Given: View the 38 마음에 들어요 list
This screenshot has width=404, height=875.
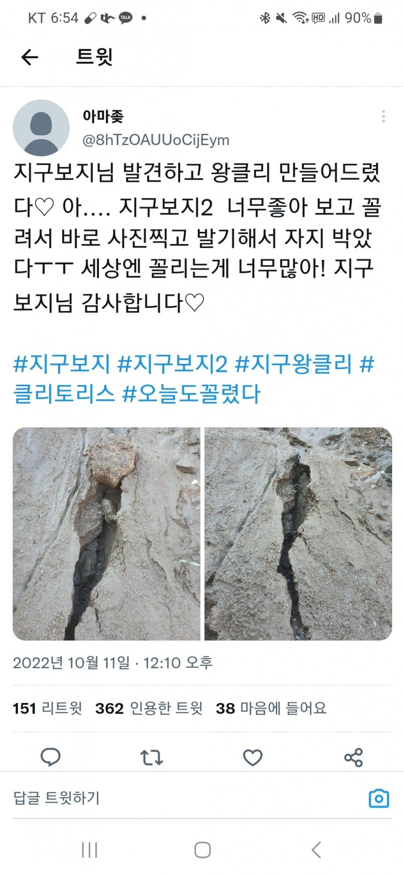Looking at the screenshot, I should point(271,708).
